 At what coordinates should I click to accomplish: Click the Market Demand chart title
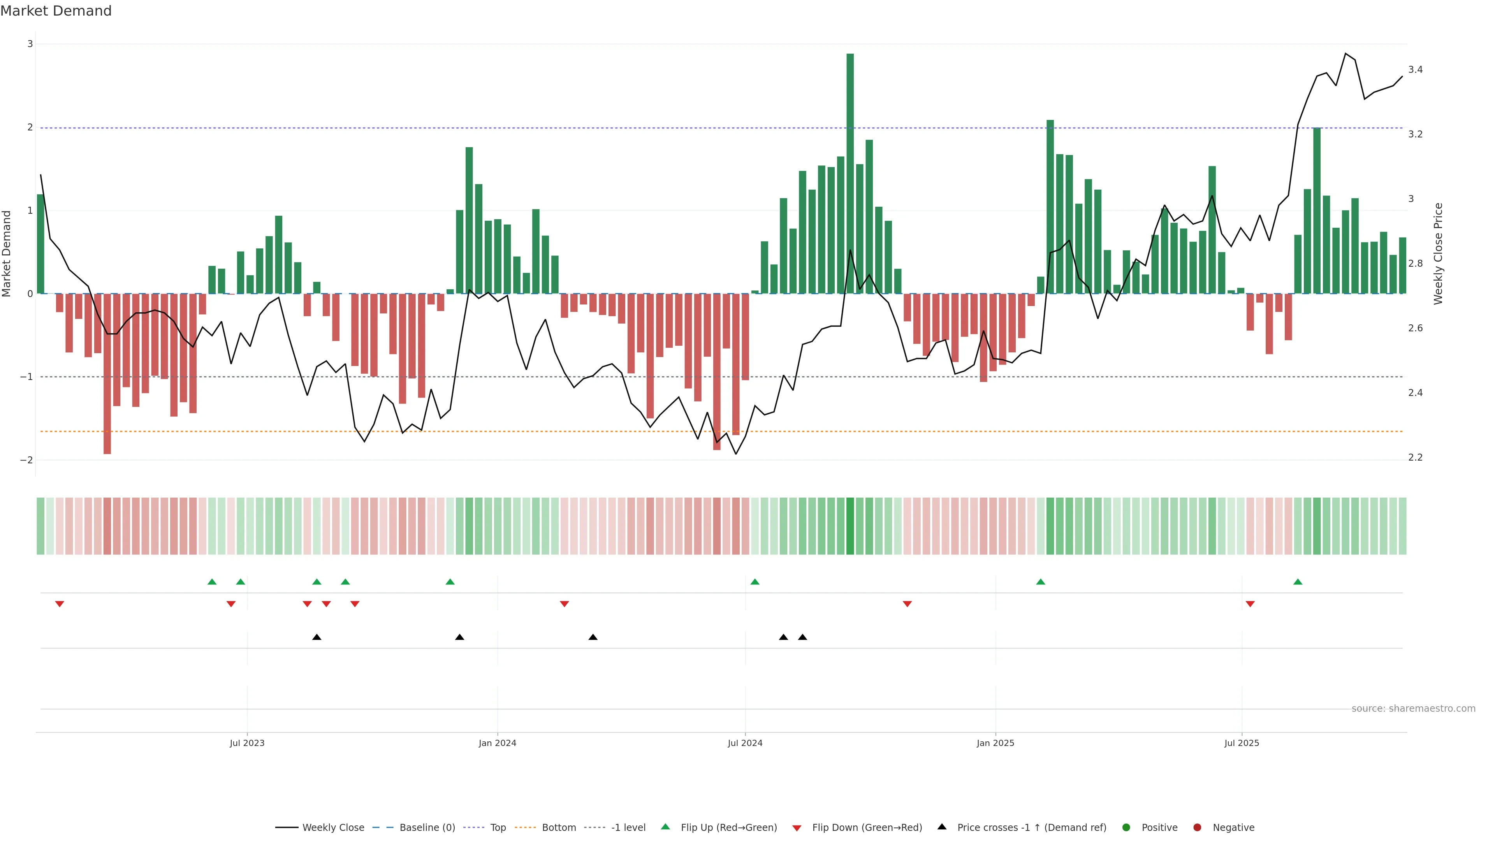(56, 11)
